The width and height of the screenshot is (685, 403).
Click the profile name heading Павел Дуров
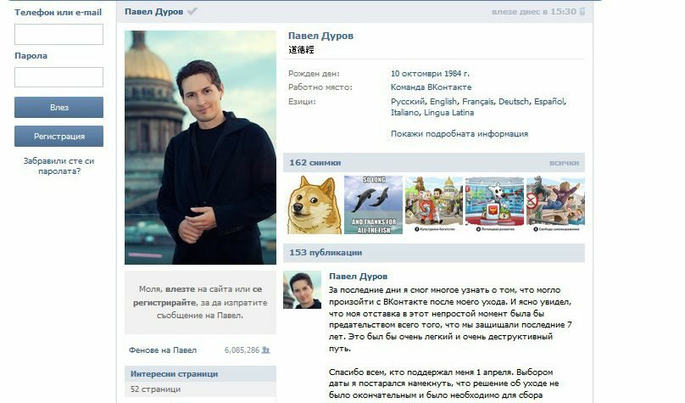tap(320, 36)
